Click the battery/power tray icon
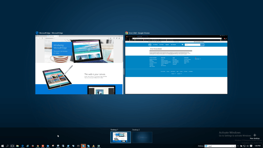 [x=241, y=146]
